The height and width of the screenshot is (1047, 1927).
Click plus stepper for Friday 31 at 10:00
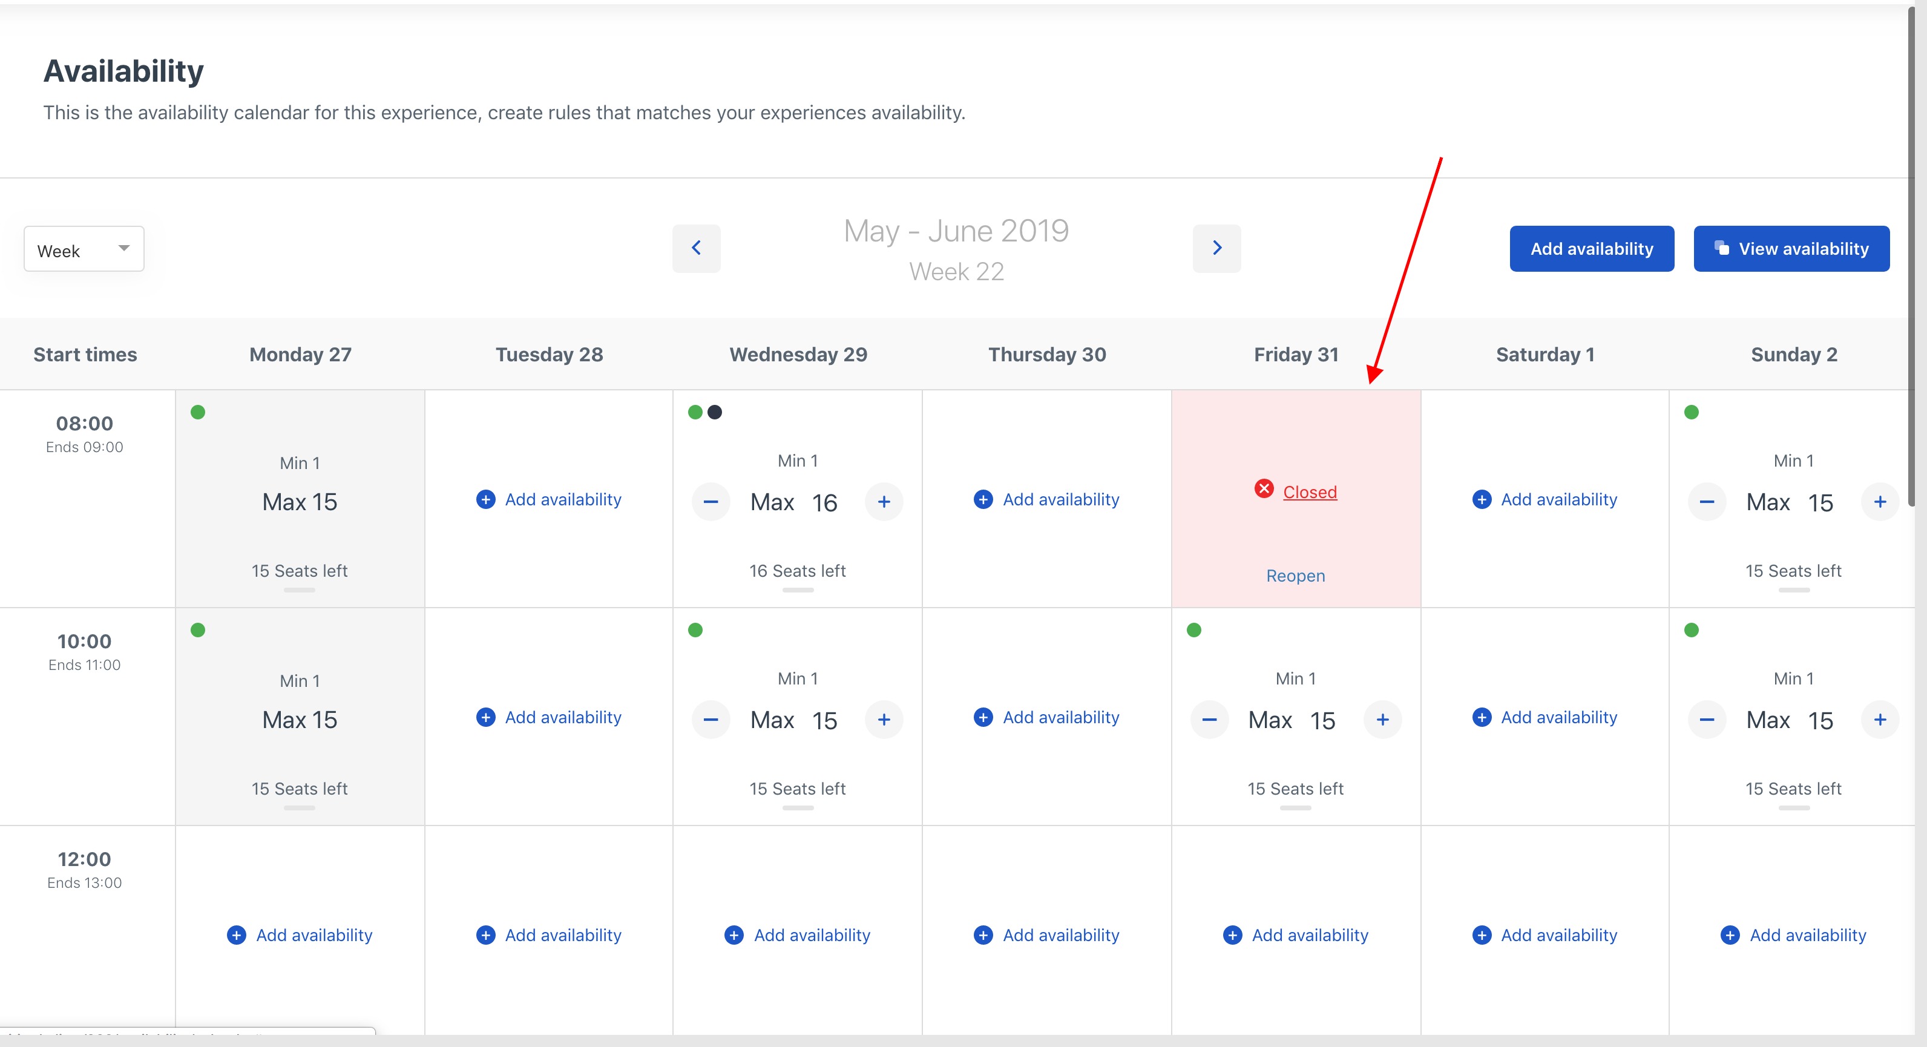(1382, 720)
